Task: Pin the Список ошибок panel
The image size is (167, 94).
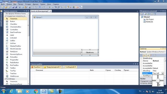Action: [x=135, y=64]
